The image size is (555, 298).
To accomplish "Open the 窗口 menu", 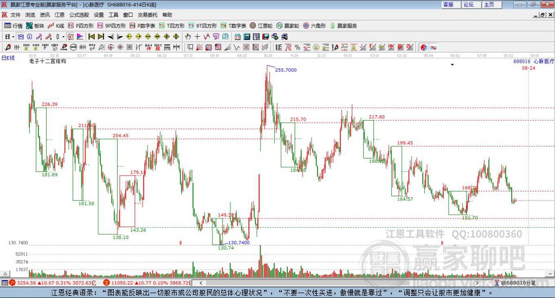I will [x=128, y=15].
